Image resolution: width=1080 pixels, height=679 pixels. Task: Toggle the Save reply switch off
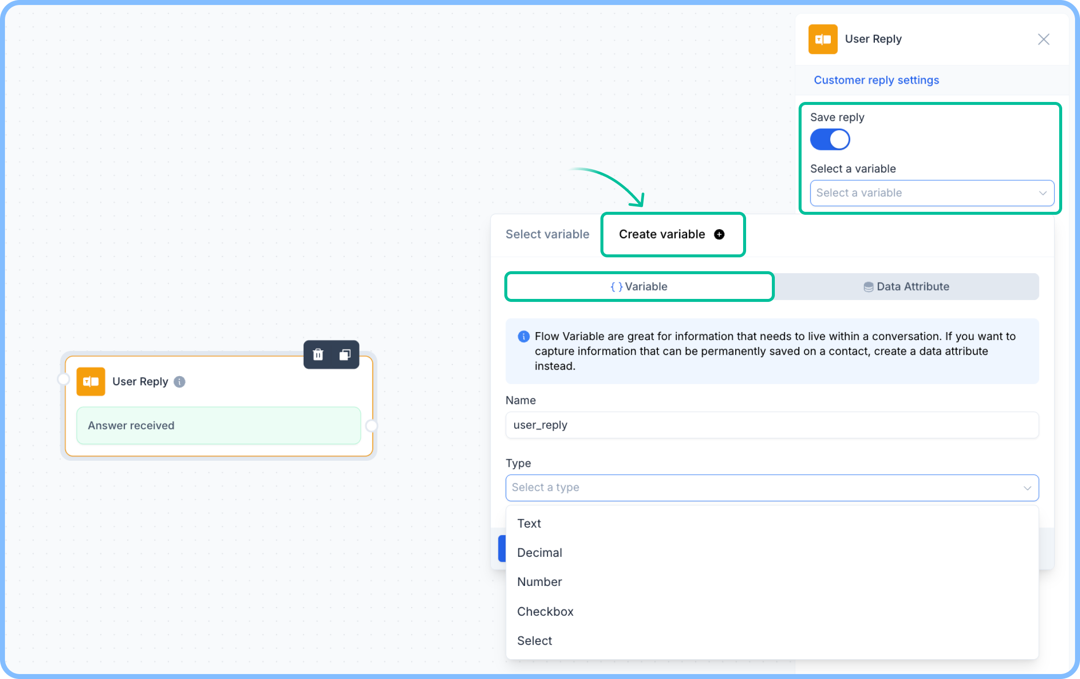click(830, 140)
